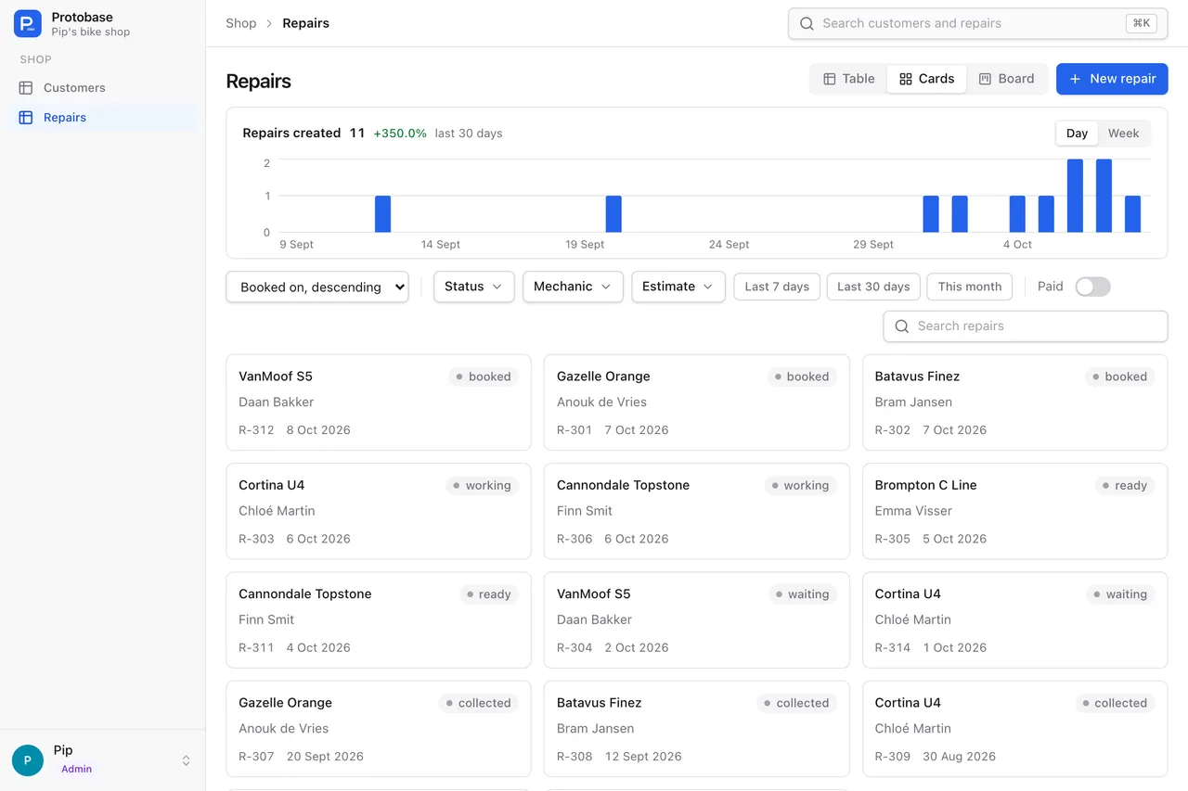
Task: Open the Booked on, descending sort dropdown
Action: pyautogui.click(x=317, y=287)
